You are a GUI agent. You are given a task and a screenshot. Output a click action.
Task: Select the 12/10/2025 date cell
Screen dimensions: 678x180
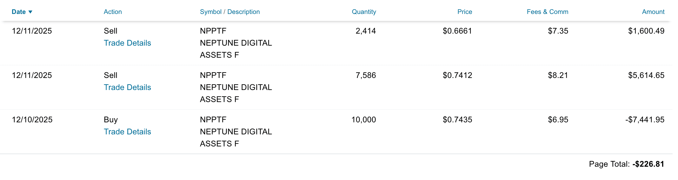pos(32,120)
